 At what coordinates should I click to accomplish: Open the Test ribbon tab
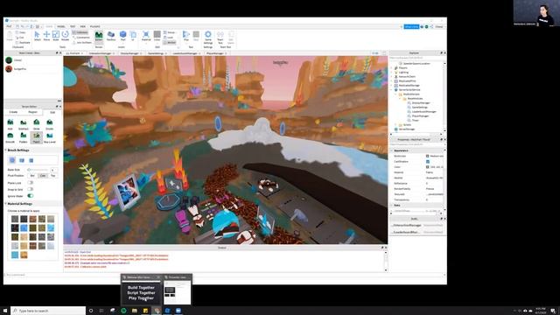[73, 26]
